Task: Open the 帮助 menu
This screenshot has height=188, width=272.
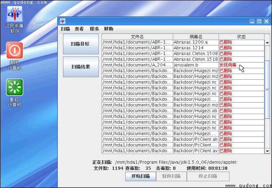Action: click(x=108, y=29)
